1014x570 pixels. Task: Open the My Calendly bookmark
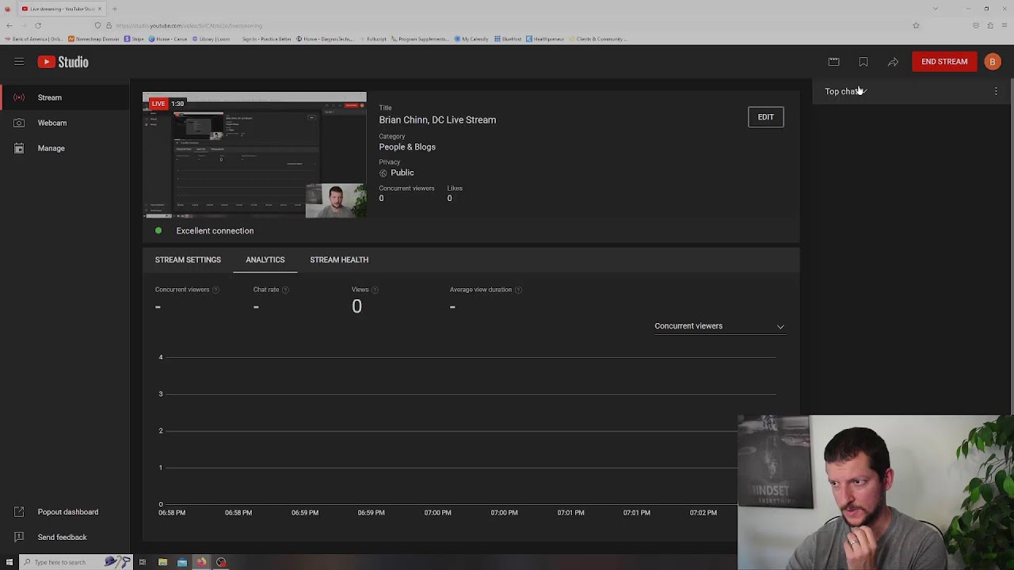click(x=472, y=39)
